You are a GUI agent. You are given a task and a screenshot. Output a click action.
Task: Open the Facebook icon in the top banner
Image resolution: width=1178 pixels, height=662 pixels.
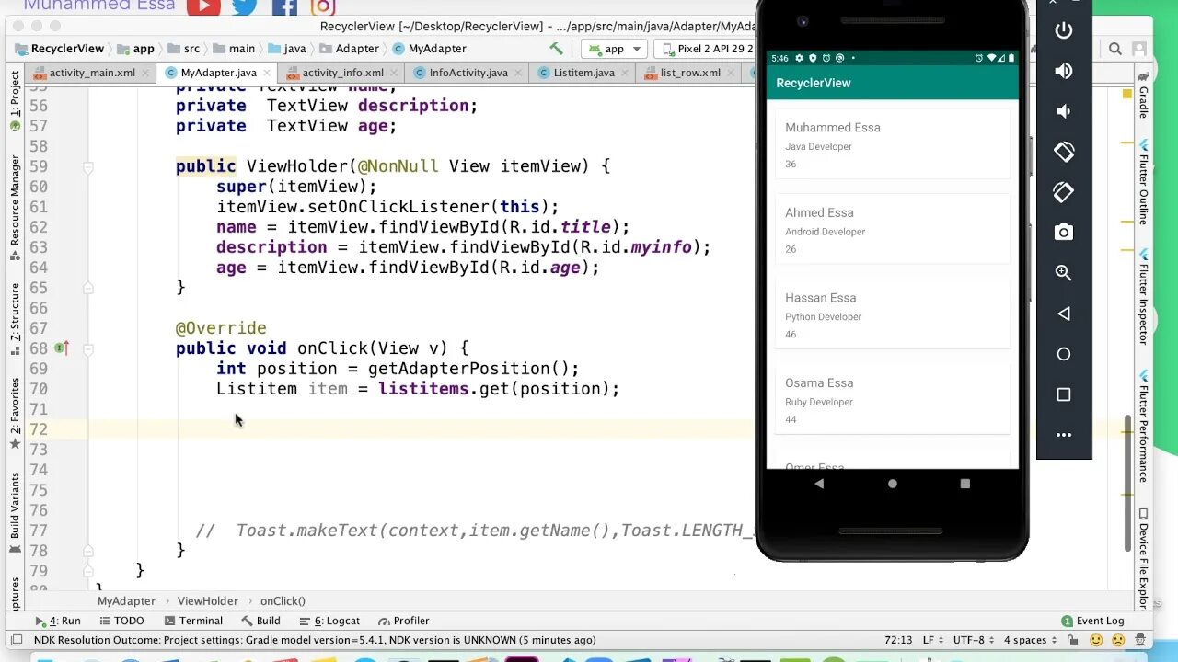pyautogui.click(x=284, y=7)
